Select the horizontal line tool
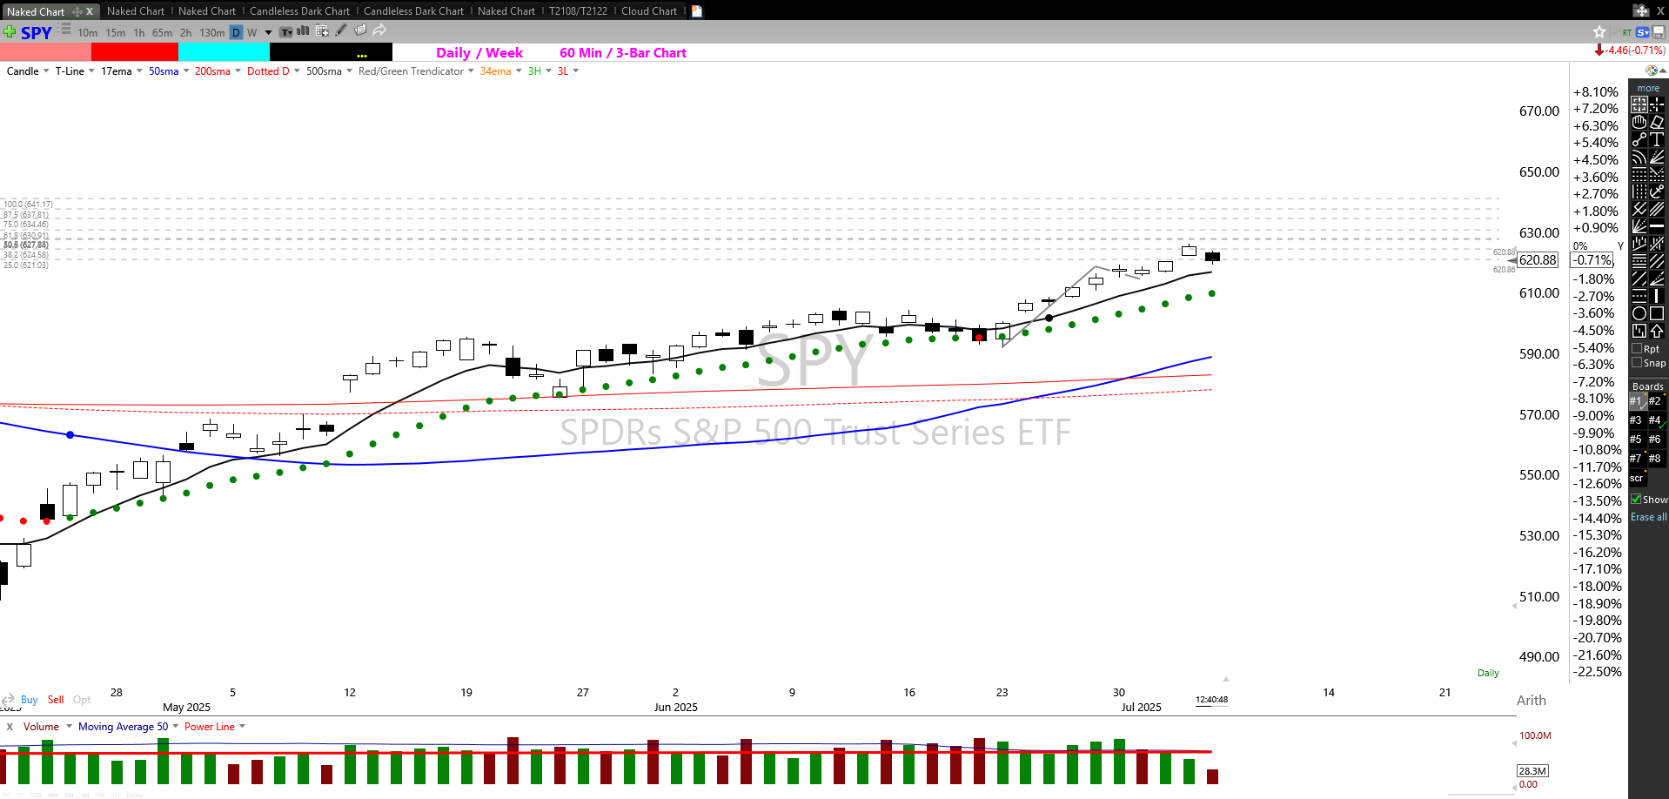This screenshot has height=799, width=1669. pyautogui.click(x=1657, y=226)
